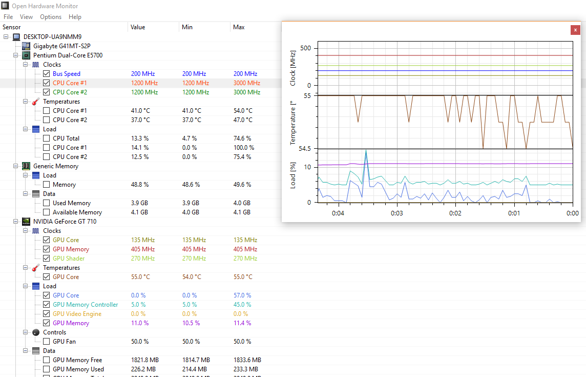Open the View menu

(x=26, y=17)
